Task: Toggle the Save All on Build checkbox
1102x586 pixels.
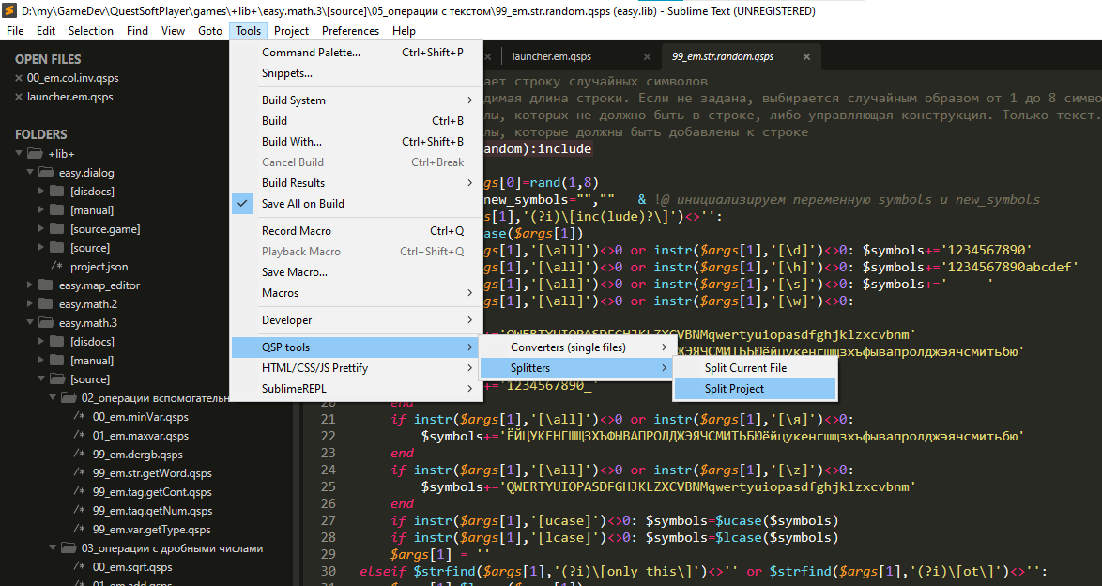Action: tap(242, 203)
